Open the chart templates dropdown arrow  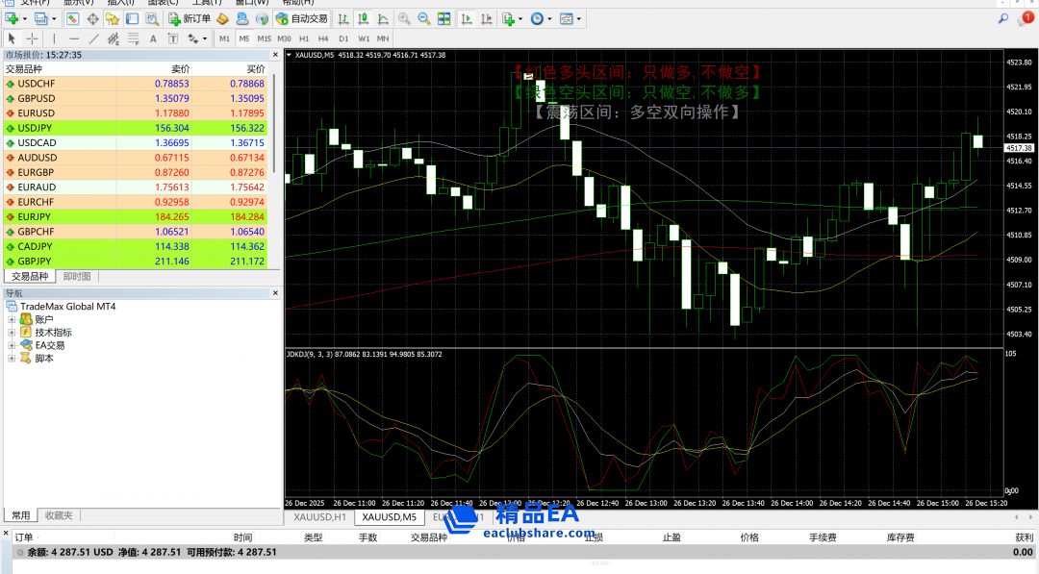coord(579,18)
